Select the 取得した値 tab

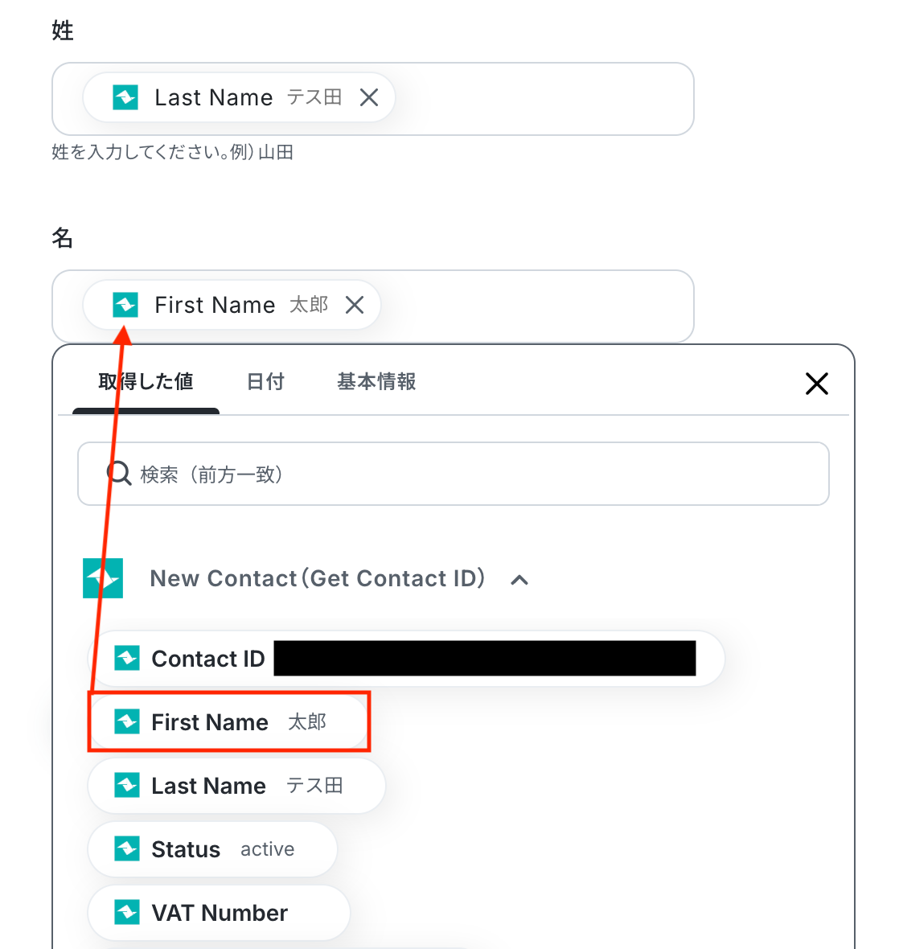pyautogui.click(x=146, y=382)
